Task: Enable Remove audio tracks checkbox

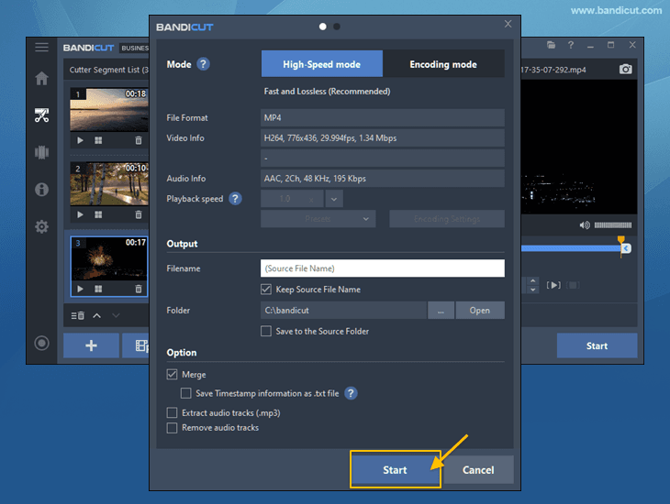Action: pyautogui.click(x=172, y=428)
